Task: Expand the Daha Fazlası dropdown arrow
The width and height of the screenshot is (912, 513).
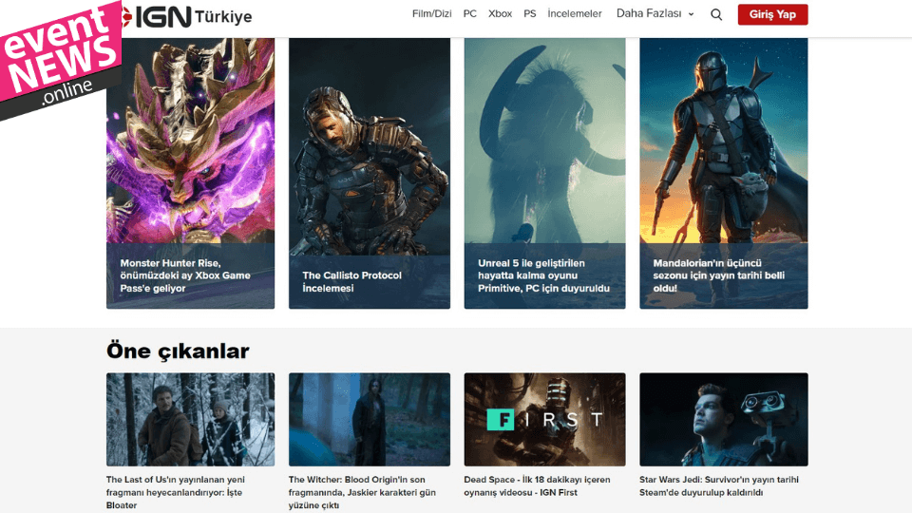Action: (691, 14)
